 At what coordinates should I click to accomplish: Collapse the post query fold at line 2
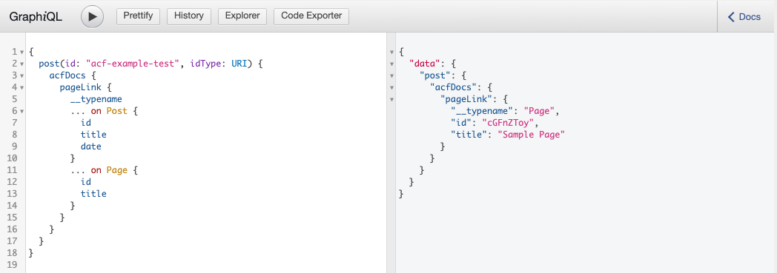22,64
